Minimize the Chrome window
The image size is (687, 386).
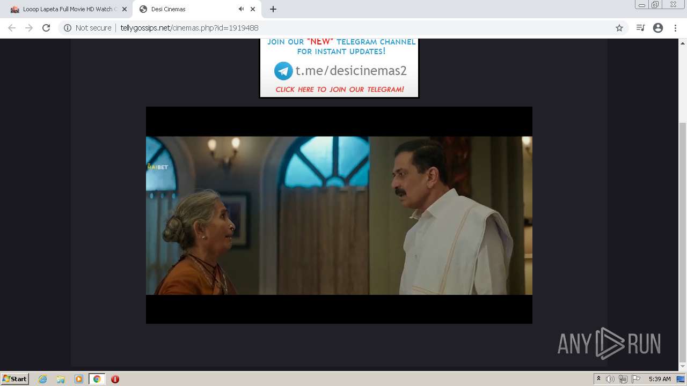coord(641,4)
